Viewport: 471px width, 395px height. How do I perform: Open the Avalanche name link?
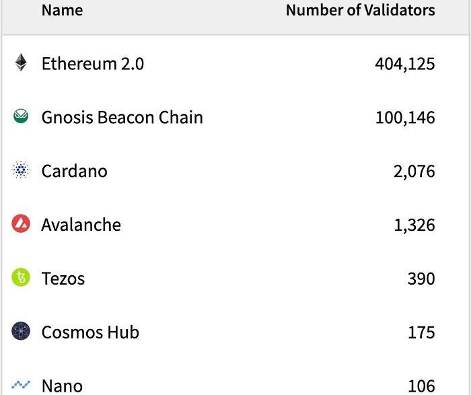[x=81, y=225]
